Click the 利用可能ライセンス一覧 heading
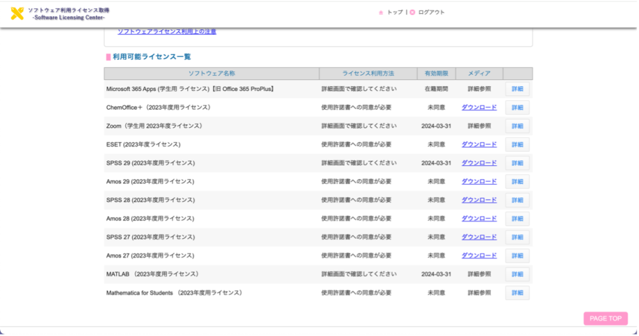639x336 pixels. 152,57
